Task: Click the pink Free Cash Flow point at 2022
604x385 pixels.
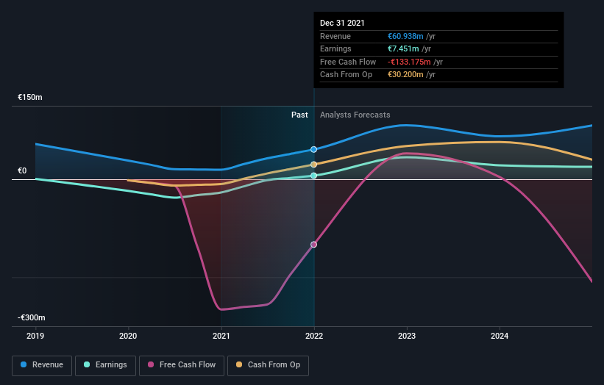Action: 314,244
